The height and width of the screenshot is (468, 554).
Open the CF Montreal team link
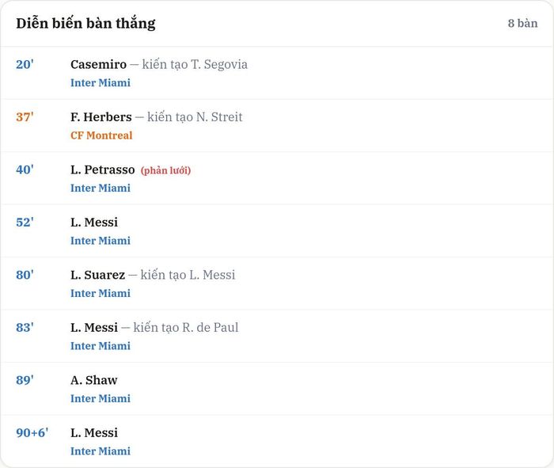click(101, 135)
